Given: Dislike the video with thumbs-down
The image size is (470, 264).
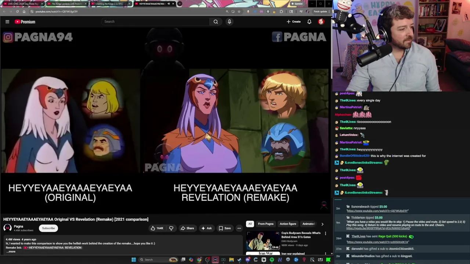Looking at the screenshot, I should 171,228.
